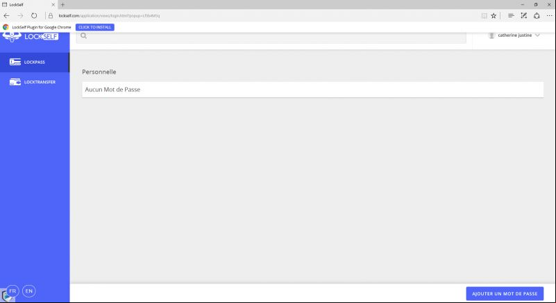The image size is (556, 303).
Task: Open reading view book icon
Action: [x=484, y=15]
